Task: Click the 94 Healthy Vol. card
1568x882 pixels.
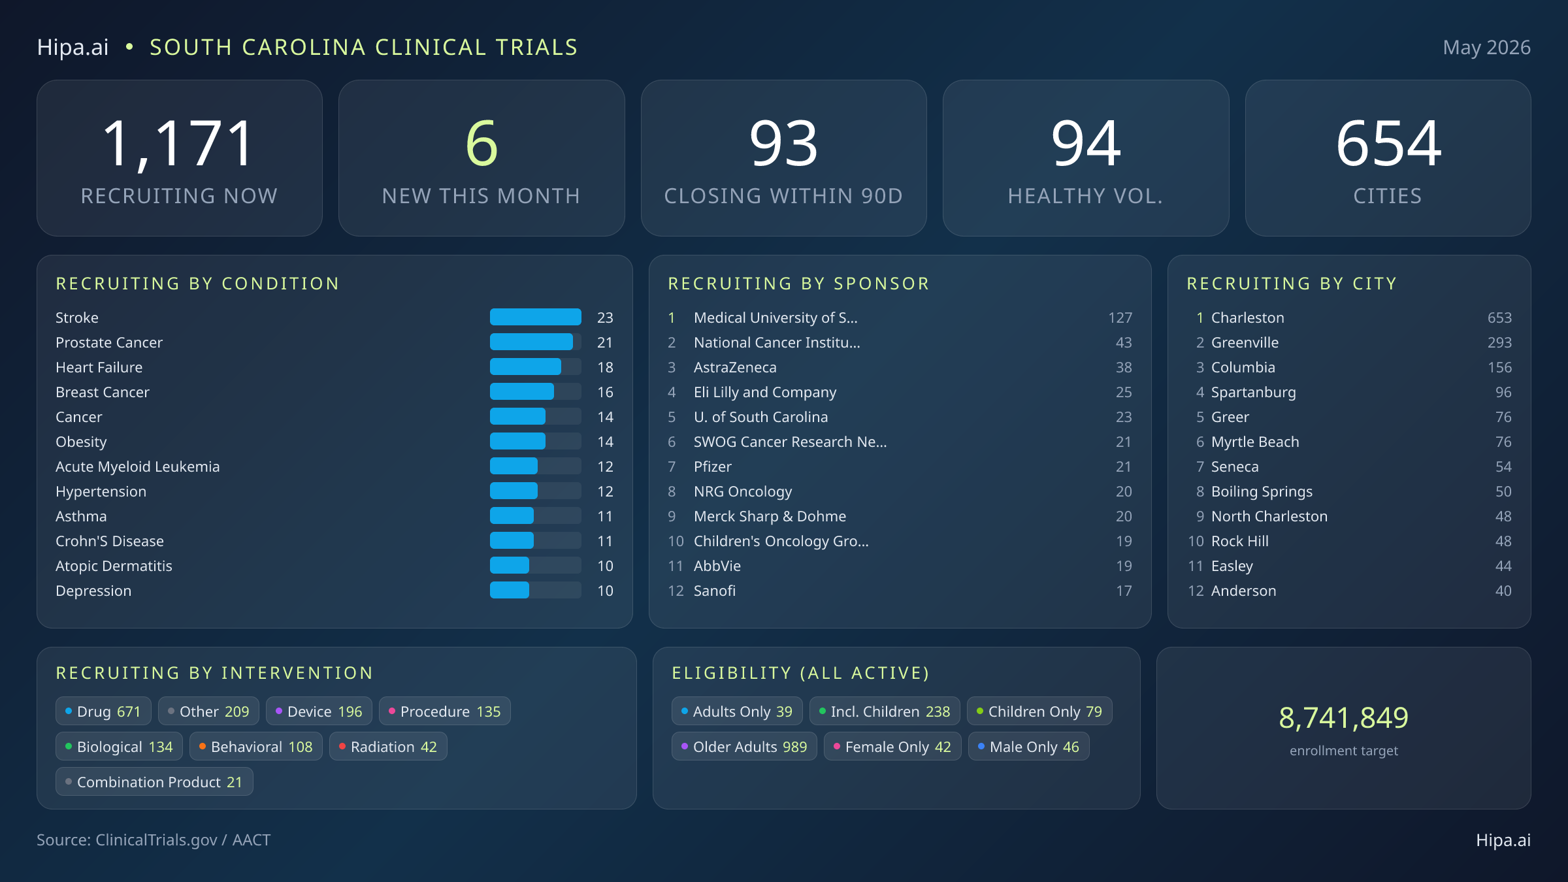Action: tap(1086, 158)
